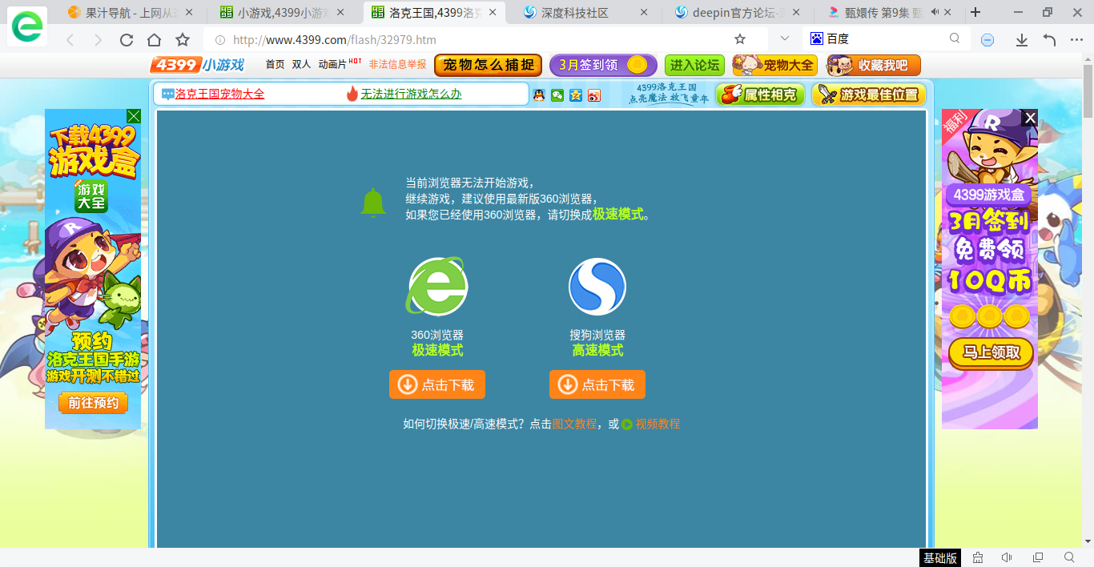Image resolution: width=1094 pixels, height=567 pixels.
Task: Open the 动画片 link
Action: (x=332, y=65)
